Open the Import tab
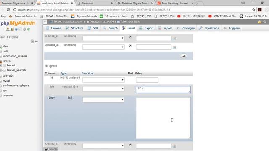Viewport: 269px width, 151px height. (165, 28)
